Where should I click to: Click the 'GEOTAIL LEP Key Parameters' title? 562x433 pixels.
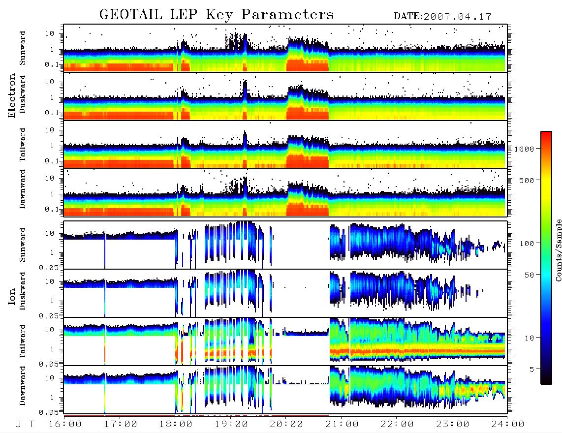click(x=217, y=15)
